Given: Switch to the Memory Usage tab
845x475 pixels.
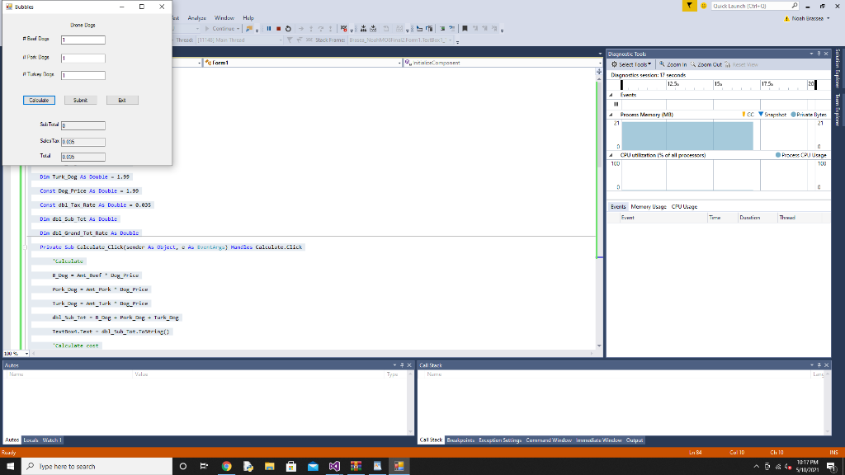Looking at the screenshot, I should 648,206.
